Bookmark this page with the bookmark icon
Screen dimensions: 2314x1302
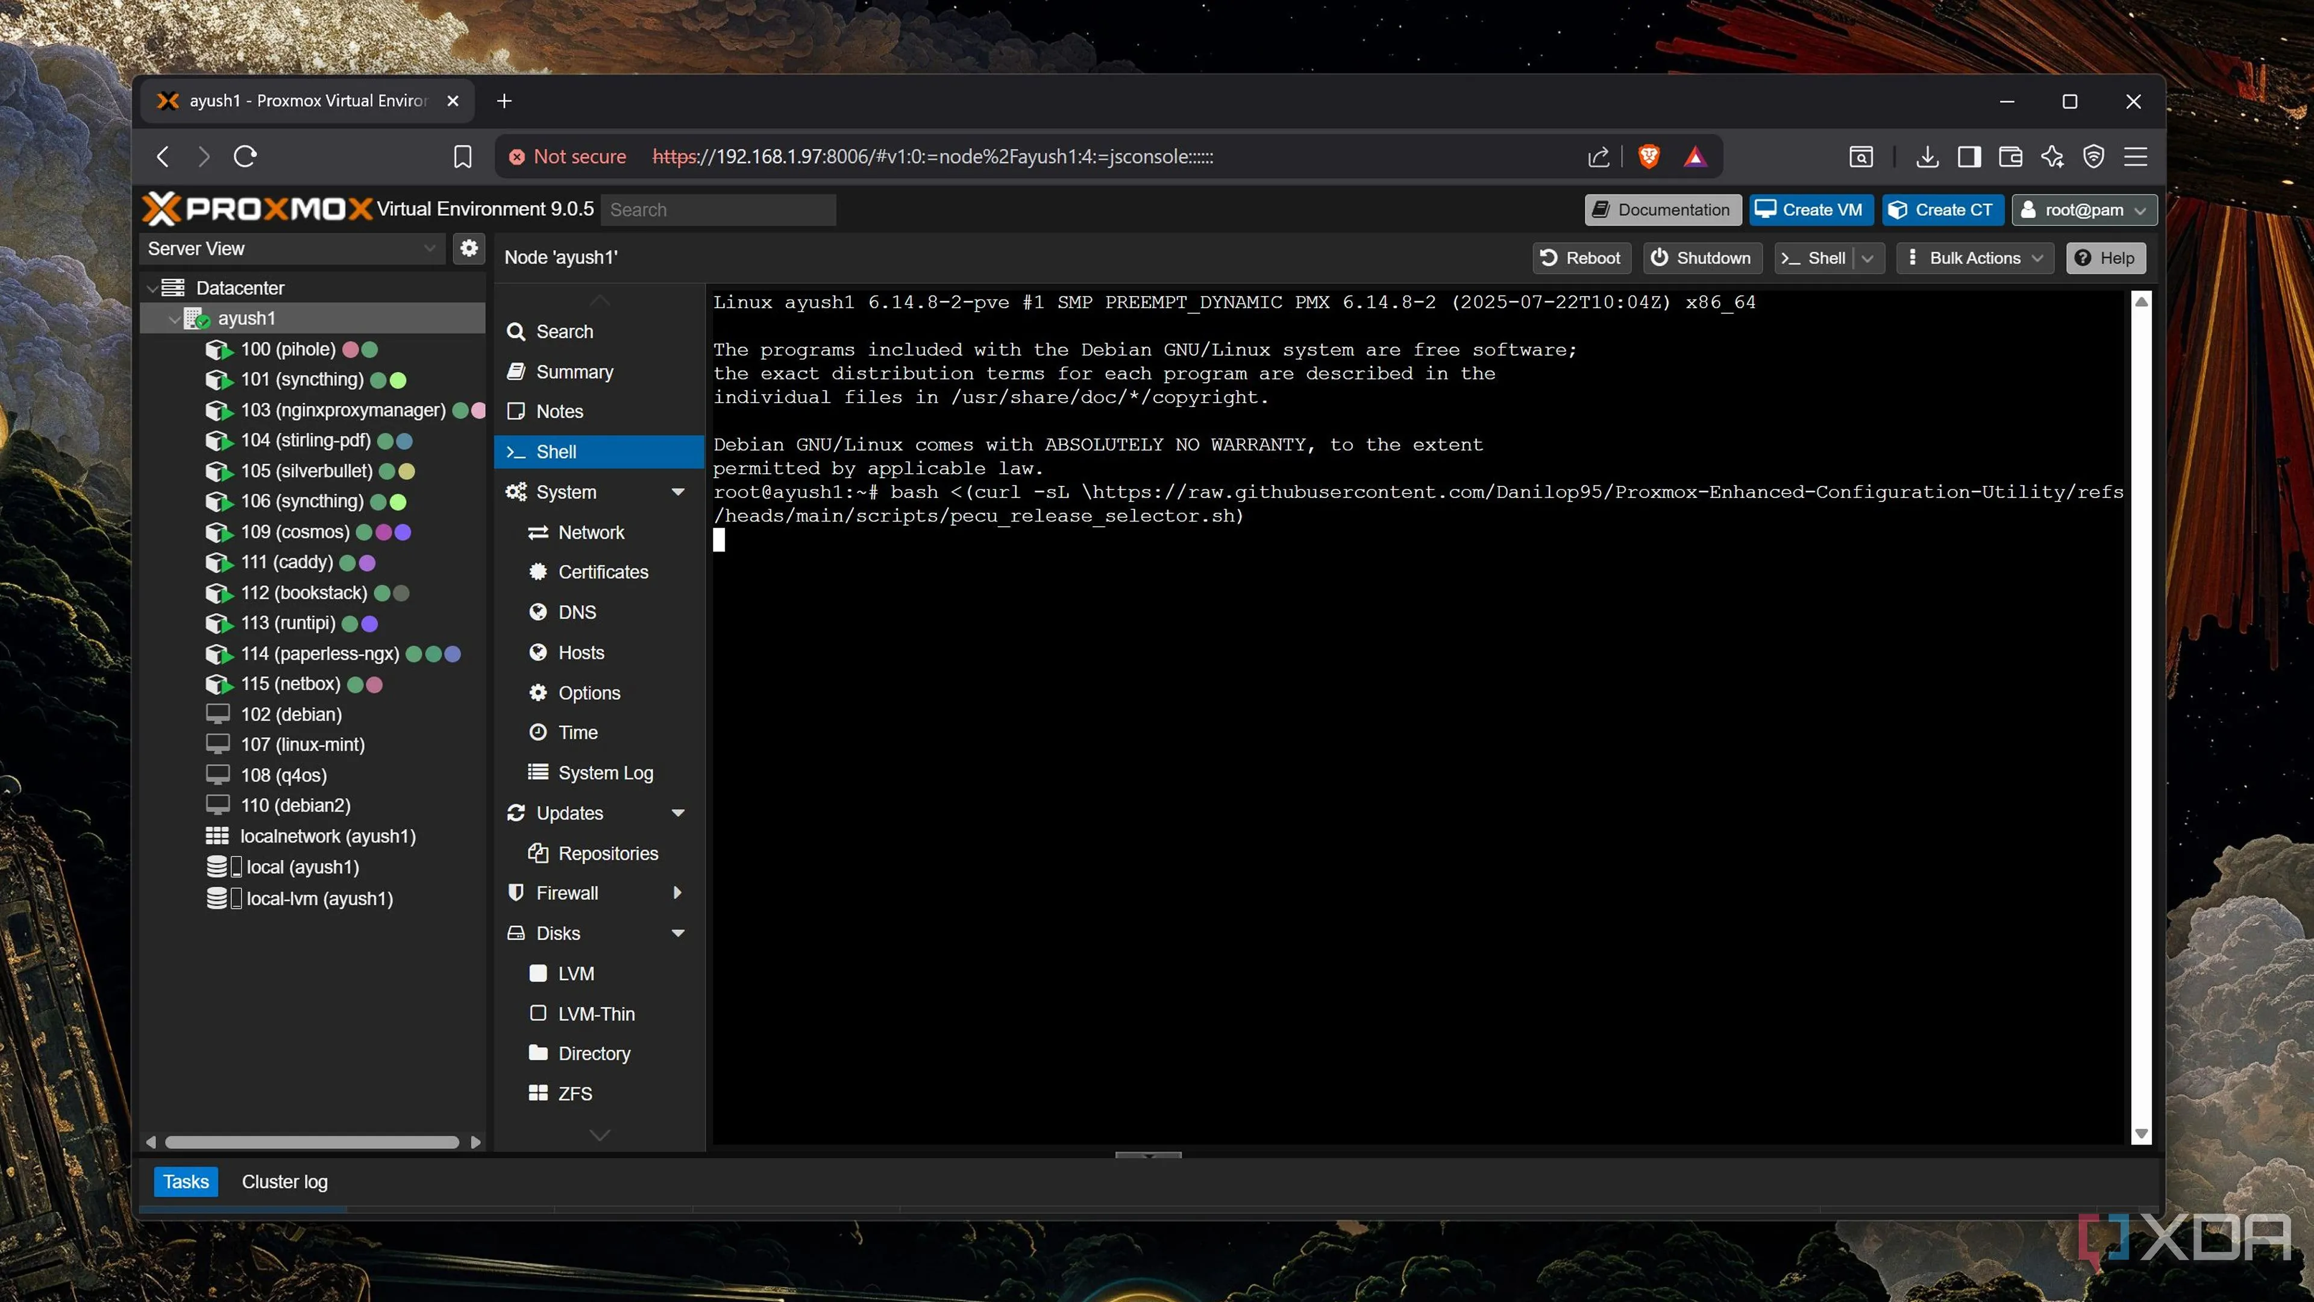click(462, 156)
